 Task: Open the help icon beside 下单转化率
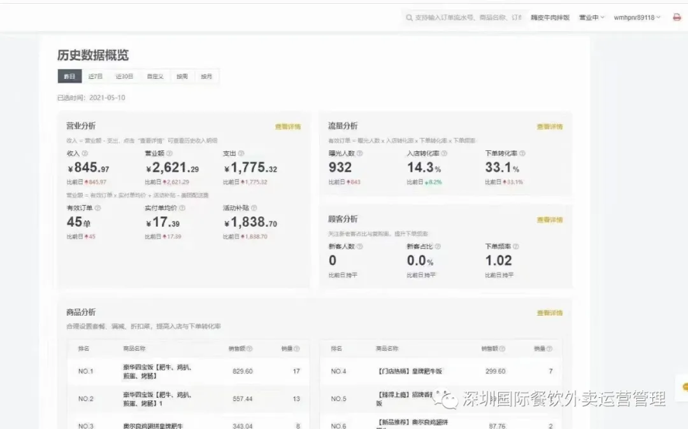[x=522, y=153]
